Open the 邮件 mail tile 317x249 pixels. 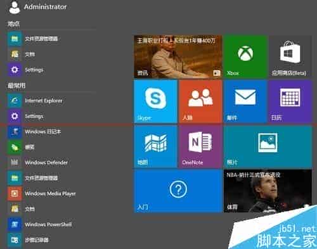point(245,101)
